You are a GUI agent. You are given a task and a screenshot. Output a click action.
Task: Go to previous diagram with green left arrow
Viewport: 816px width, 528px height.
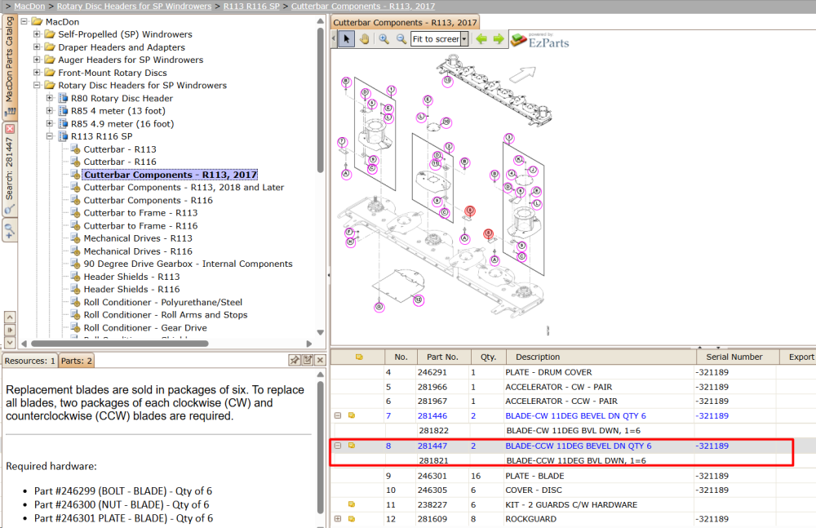(x=482, y=39)
